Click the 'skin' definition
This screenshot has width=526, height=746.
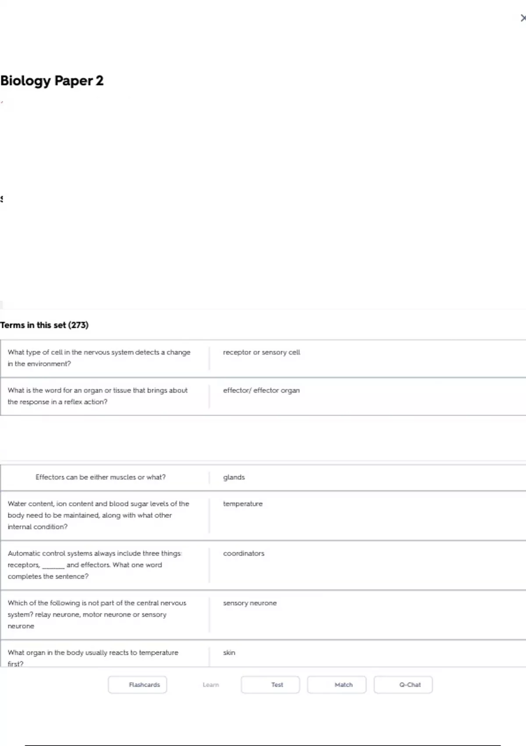[x=229, y=653]
